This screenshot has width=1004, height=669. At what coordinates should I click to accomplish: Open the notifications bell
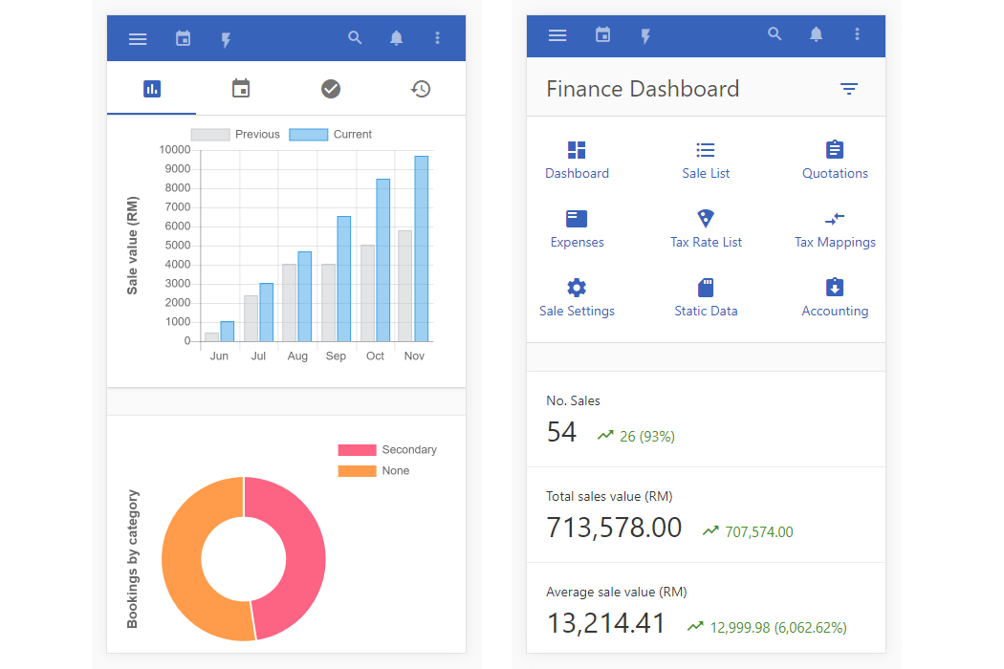(x=816, y=34)
